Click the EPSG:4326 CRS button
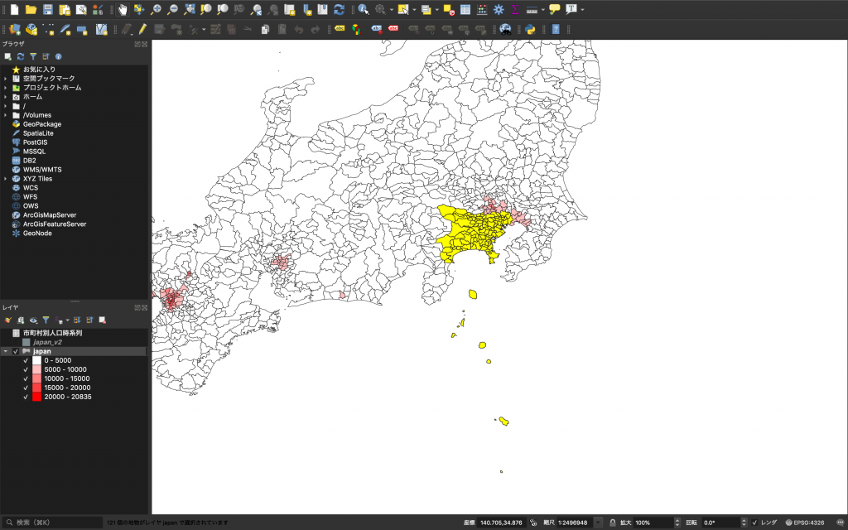This screenshot has height=530, width=848. [x=804, y=523]
